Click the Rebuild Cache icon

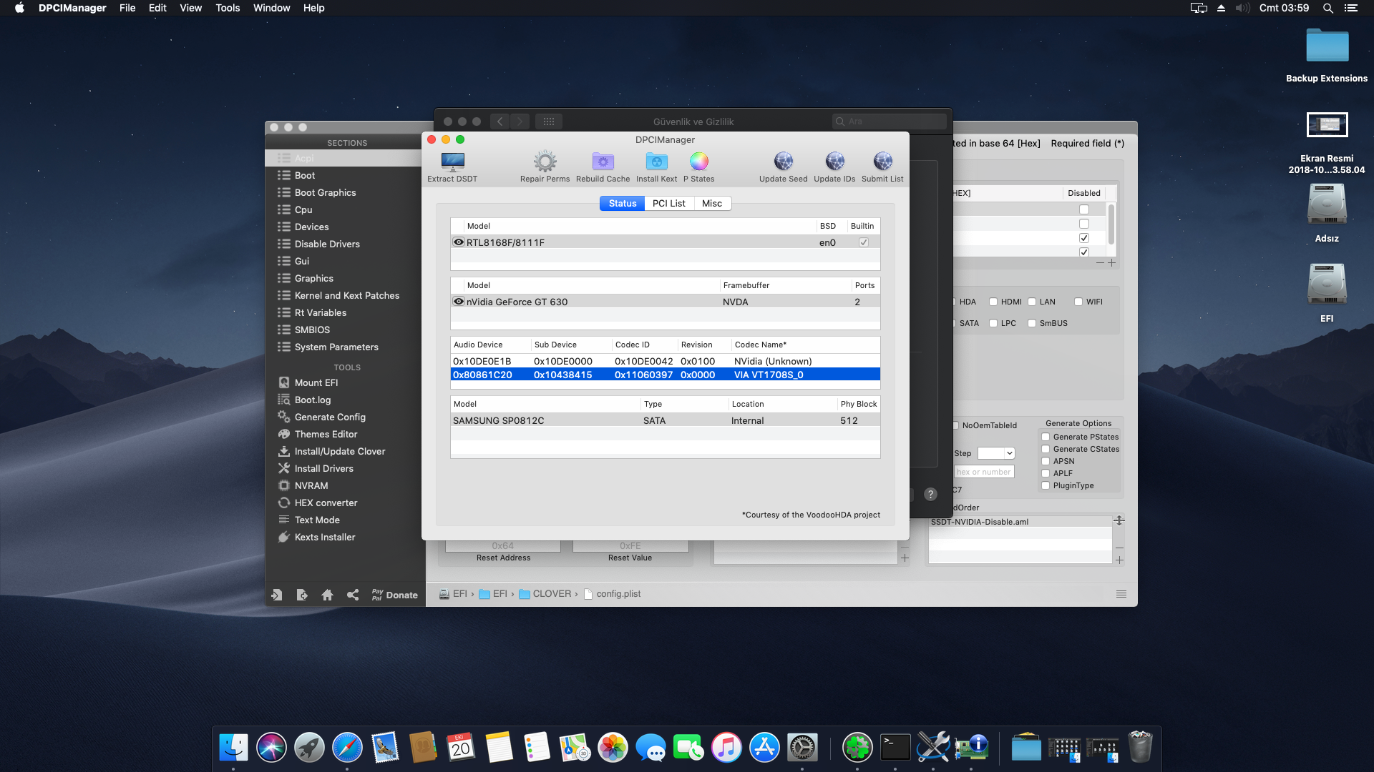point(603,162)
